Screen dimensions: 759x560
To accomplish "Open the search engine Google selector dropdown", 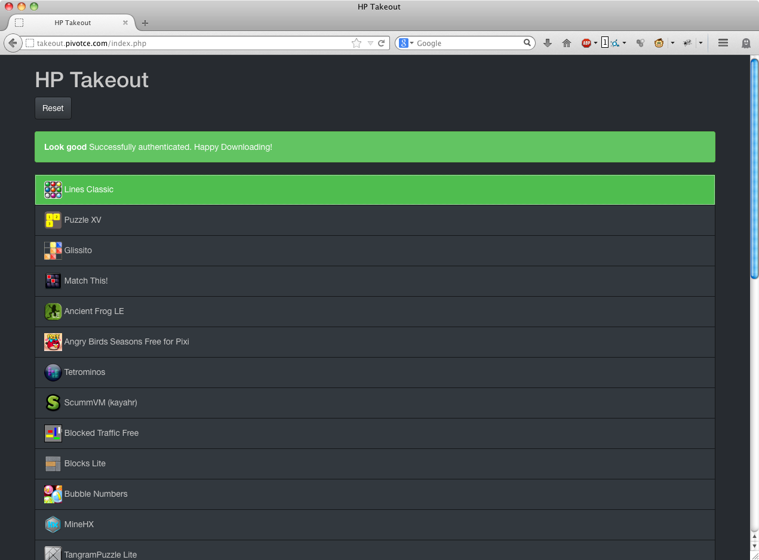I will coord(406,43).
